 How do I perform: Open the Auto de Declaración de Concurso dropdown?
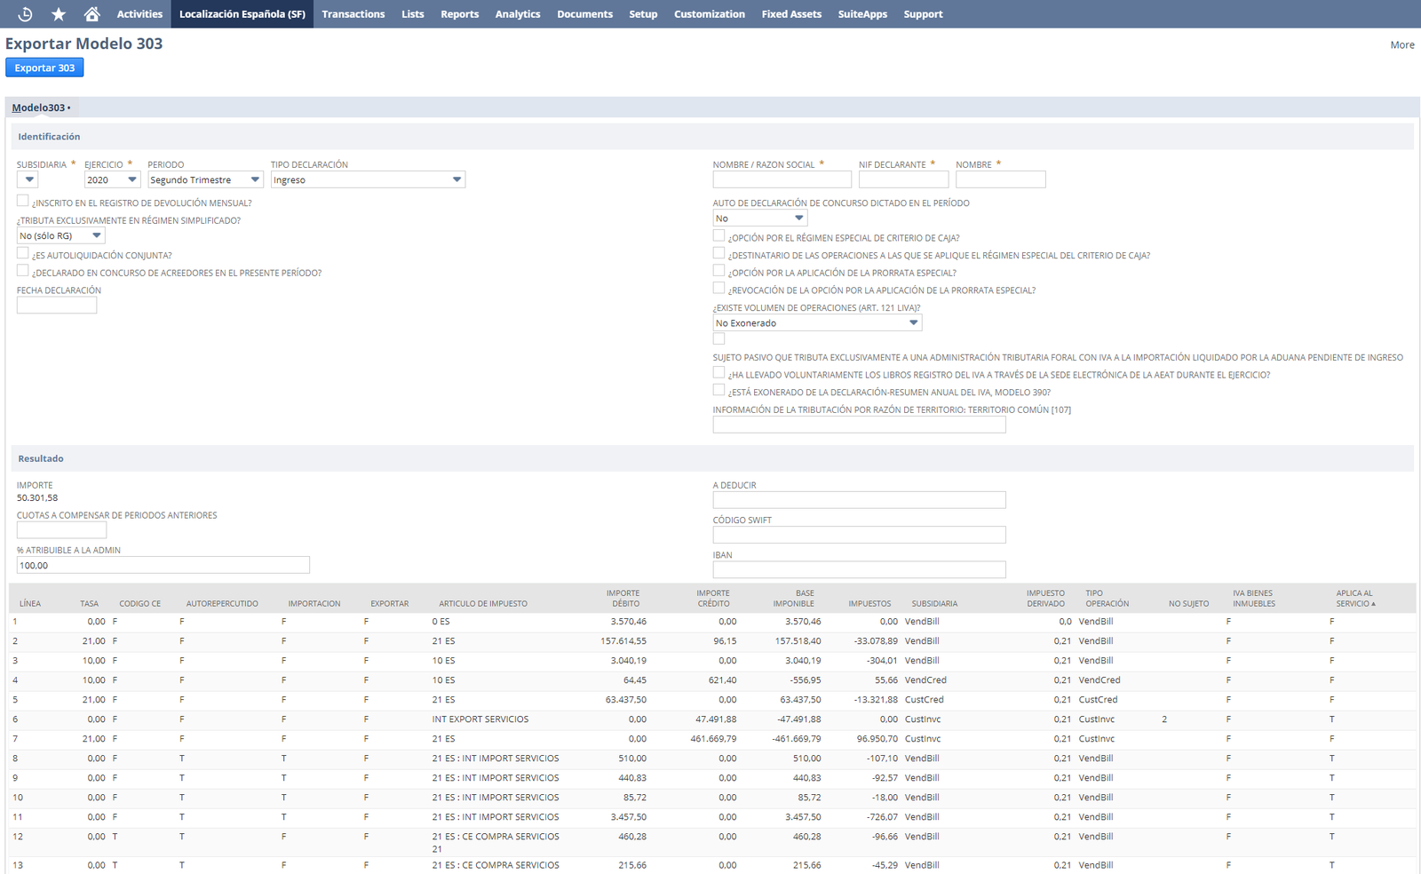760,218
